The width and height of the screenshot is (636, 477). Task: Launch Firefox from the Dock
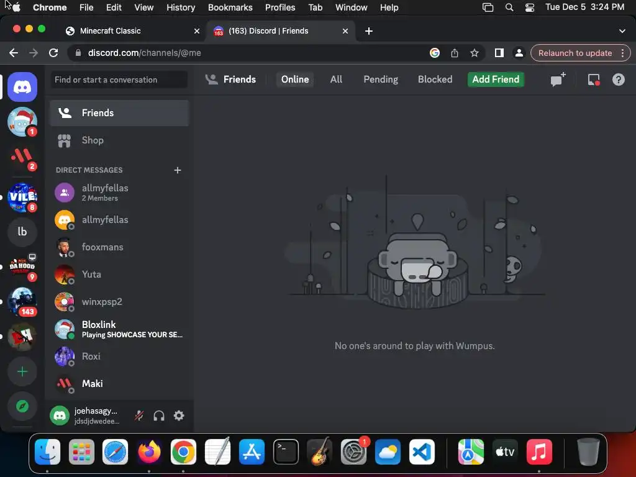click(149, 452)
